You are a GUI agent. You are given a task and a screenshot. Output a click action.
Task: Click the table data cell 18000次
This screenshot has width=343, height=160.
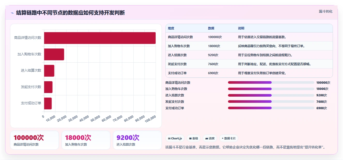214,46
